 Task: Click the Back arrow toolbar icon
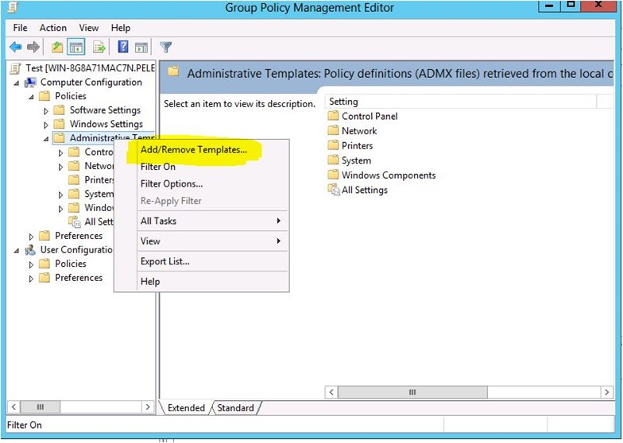click(15, 48)
